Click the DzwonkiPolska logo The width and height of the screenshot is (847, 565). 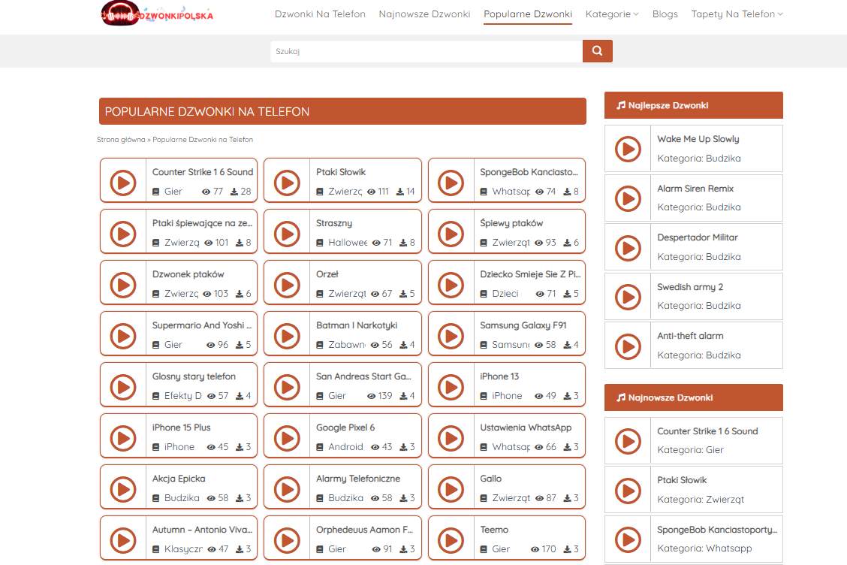[x=157, y=14]
